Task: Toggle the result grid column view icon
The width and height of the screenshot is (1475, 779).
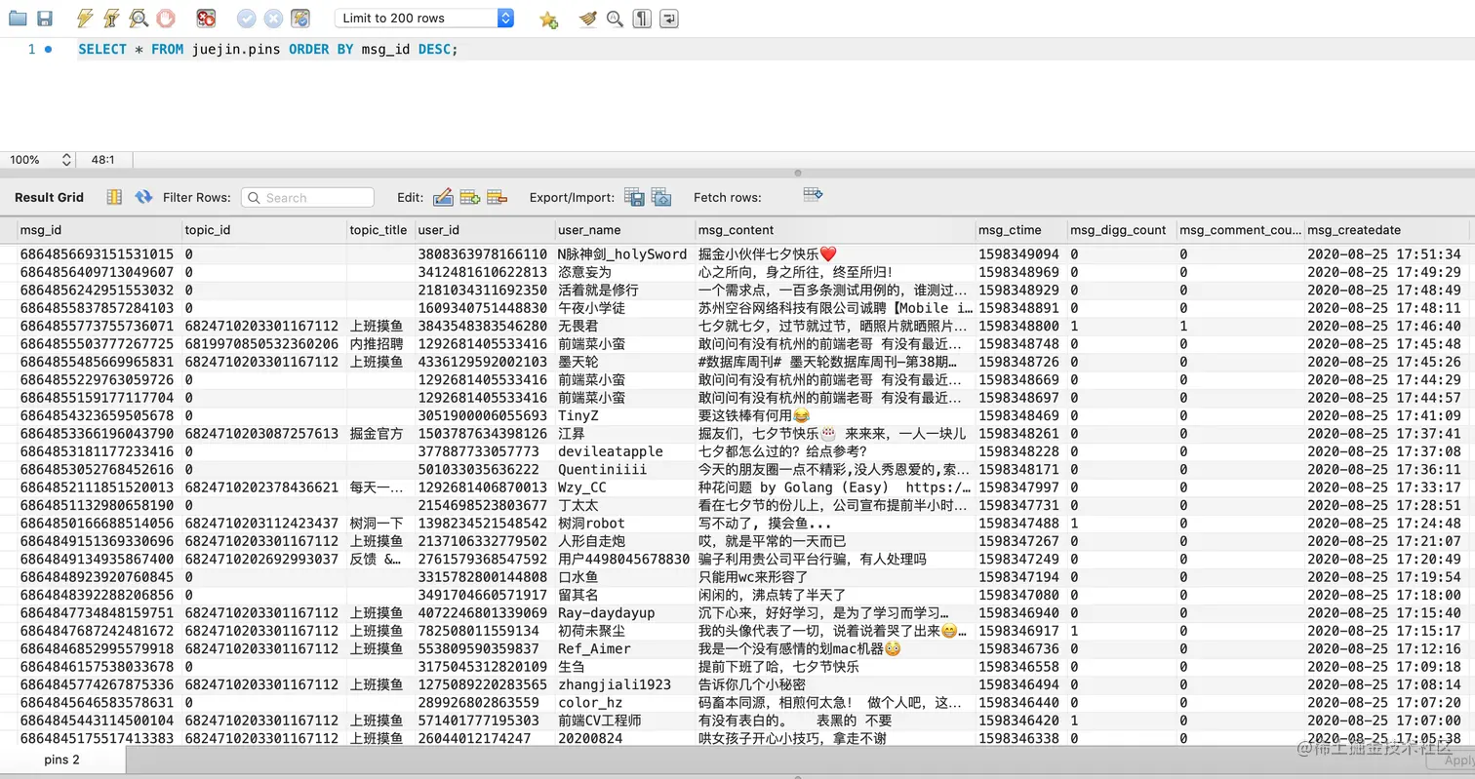Action: tap(114, 197)
